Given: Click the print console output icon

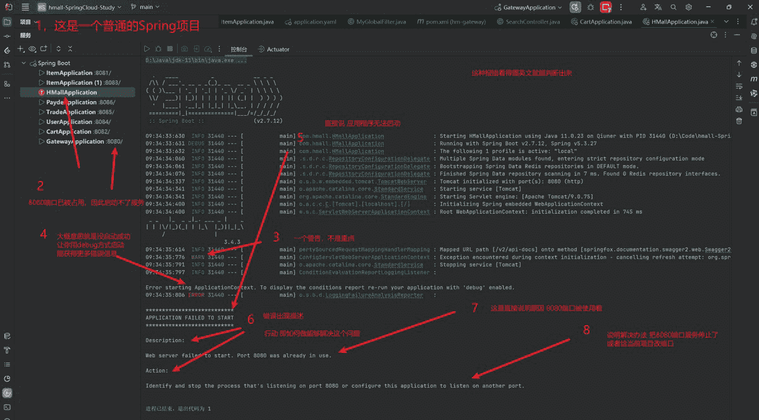Looking at the screenshot, I should [x=739, y=109].
